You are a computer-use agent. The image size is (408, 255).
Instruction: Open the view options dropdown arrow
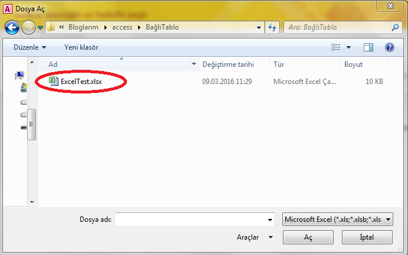(349, 47)
